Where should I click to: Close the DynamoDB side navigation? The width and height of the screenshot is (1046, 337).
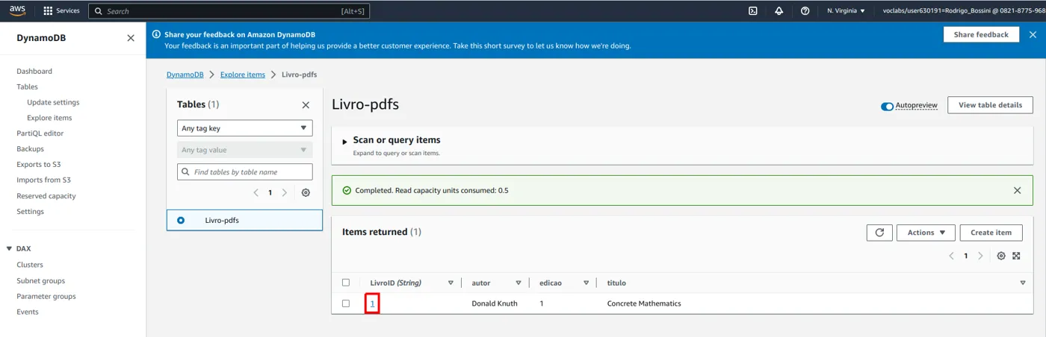pyautogui.click(x=131, y=38)
